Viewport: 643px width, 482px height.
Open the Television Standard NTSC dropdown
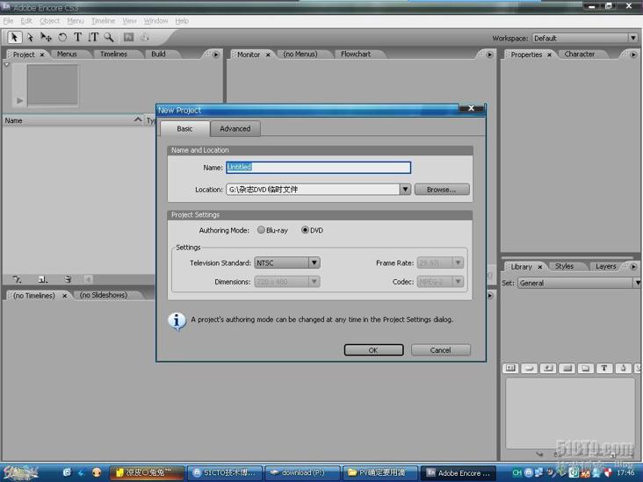pyautogui.click(x=314, y=263)
